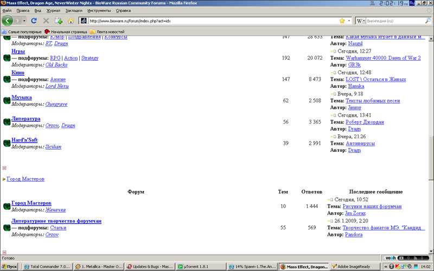Image resolution: width=434 pixels, height=271 pixels.
Task: Open the address bar history dropdown
Action: pyautogui.click(x=349, y=21)
